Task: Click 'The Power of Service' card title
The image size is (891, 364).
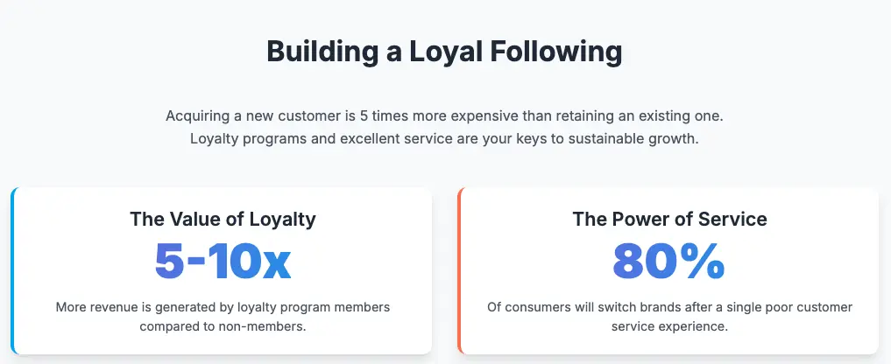Action: tap(669, 220)
